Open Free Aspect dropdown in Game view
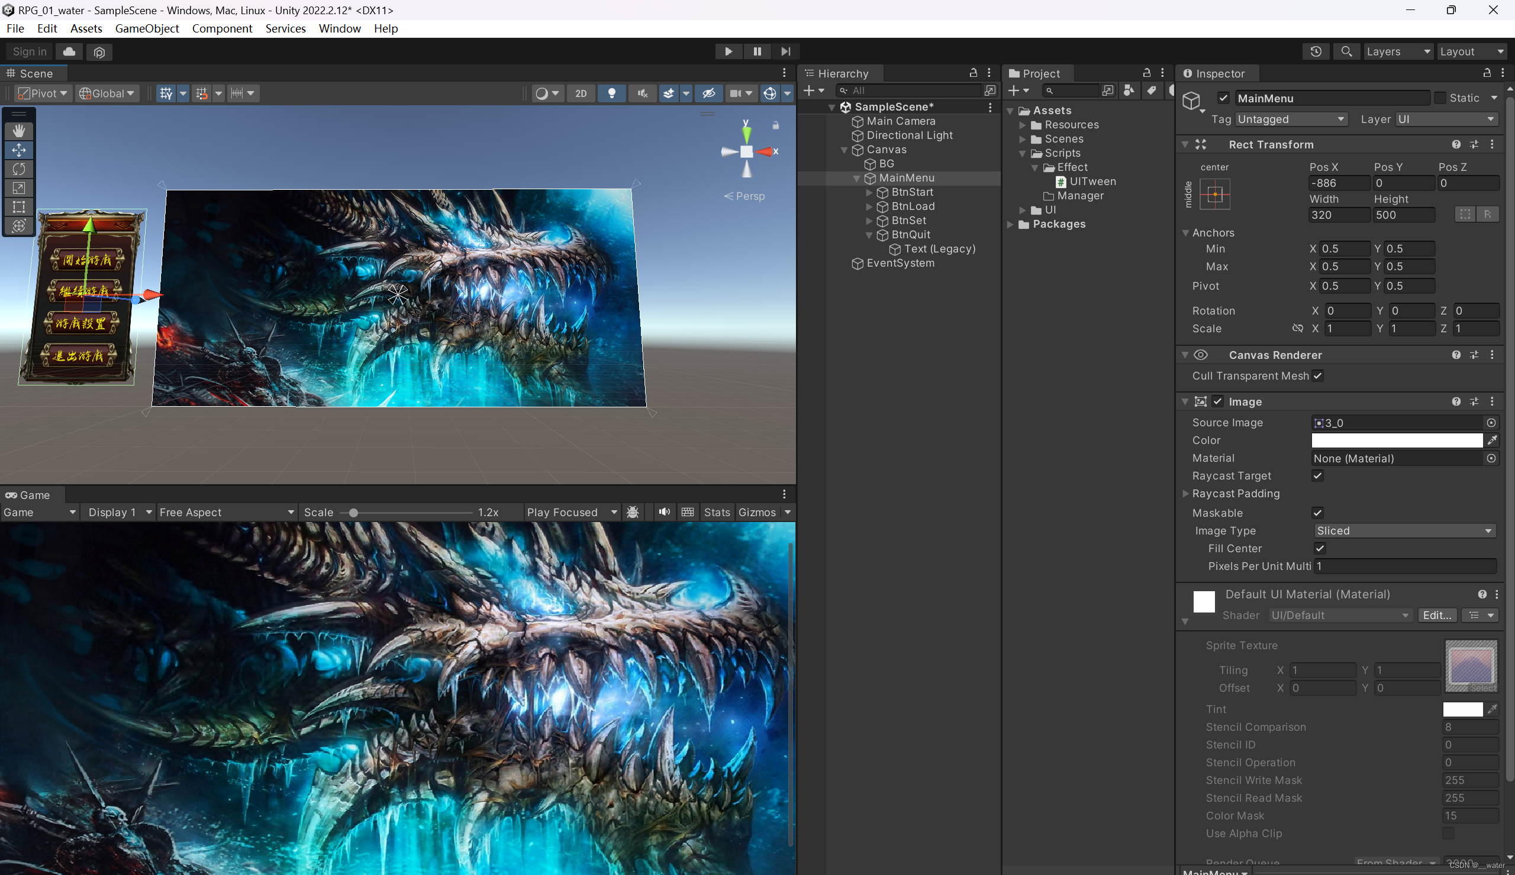Viewport: 1515px width, 875px height. (x=227, y=512)
